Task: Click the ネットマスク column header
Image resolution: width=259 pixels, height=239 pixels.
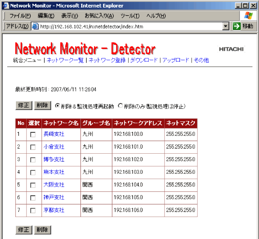Action: [x=181, y=123]
